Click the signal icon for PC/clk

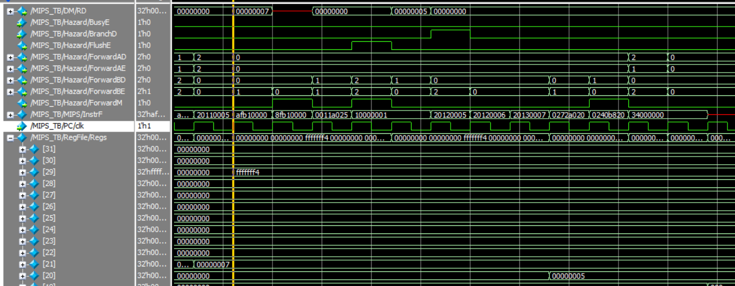(x=22, y=126)
